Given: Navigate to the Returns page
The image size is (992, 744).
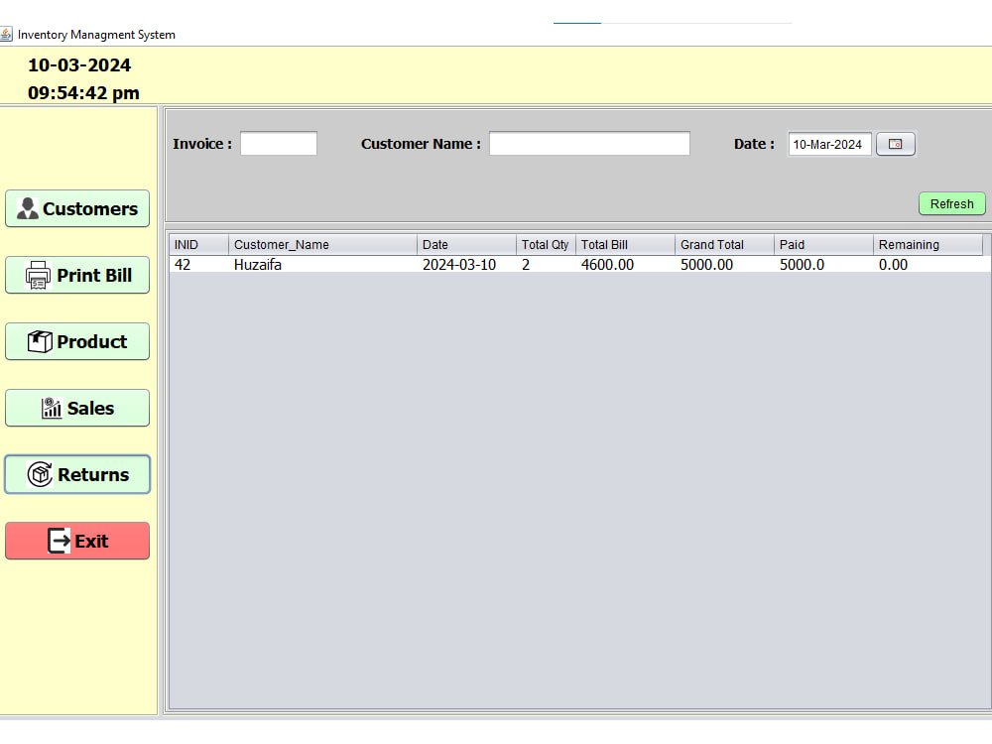Looking at the screenshot, I should [x=76, y=474].
